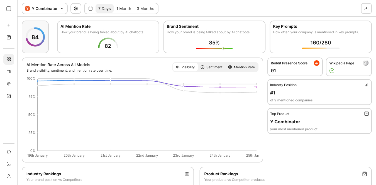Viewport: 376px width, 185px height.
Task: Click the #1 ranking value
Action: pos(273,93)
